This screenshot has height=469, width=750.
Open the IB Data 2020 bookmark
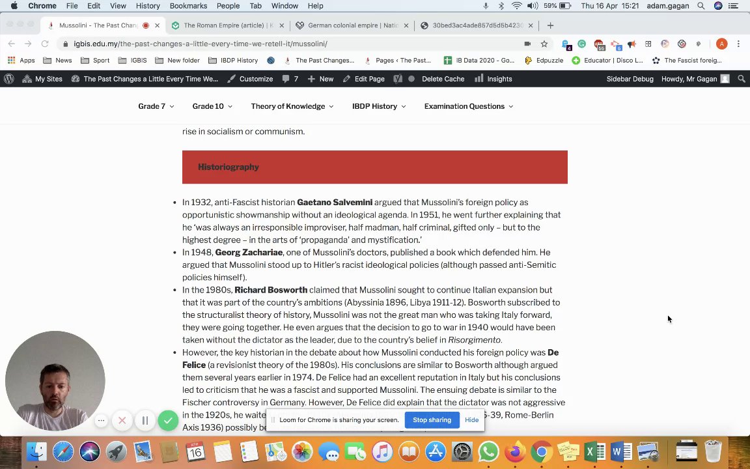[x=479, y=61]
